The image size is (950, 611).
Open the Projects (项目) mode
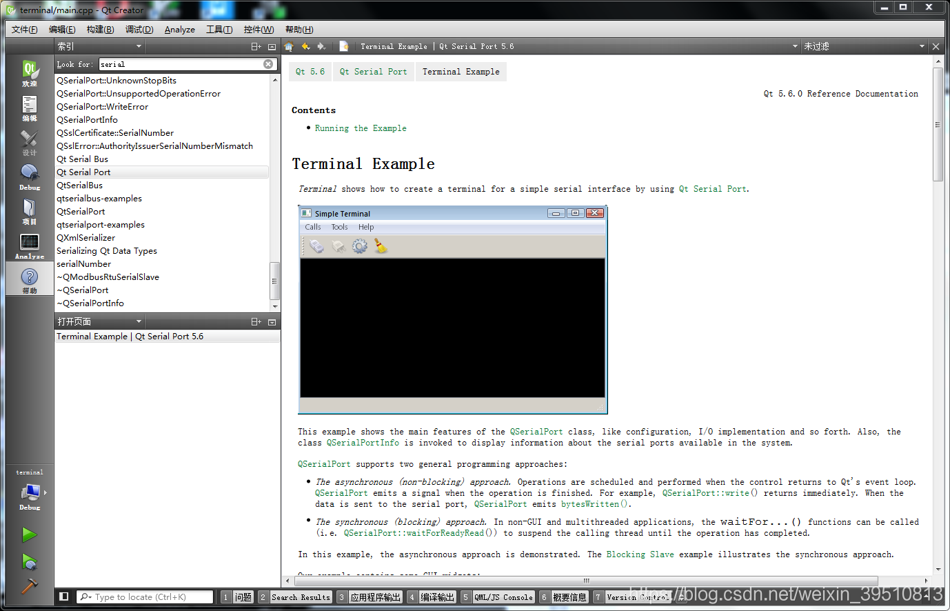click(x=30, y=211)
